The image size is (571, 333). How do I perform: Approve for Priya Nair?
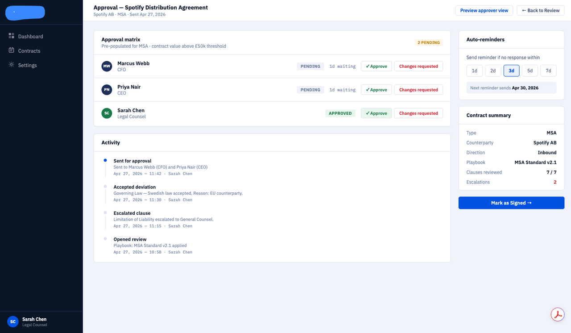(376, 90)
